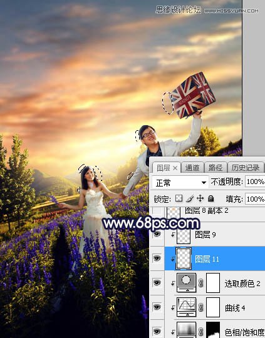Select layer named 色相/饱和度

(245, 332)
